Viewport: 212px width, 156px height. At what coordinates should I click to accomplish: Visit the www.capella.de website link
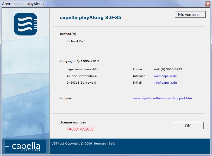coord(165,76)
